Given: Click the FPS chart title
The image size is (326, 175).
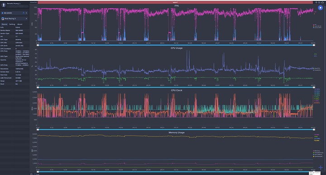Looking at the screenshot, I should [177, 6].
